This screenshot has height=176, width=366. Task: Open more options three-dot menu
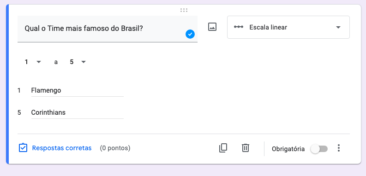point(339,148)
